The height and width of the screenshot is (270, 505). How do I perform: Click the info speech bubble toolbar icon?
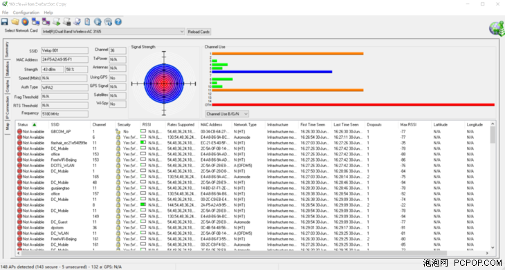(x=108, y=22)
